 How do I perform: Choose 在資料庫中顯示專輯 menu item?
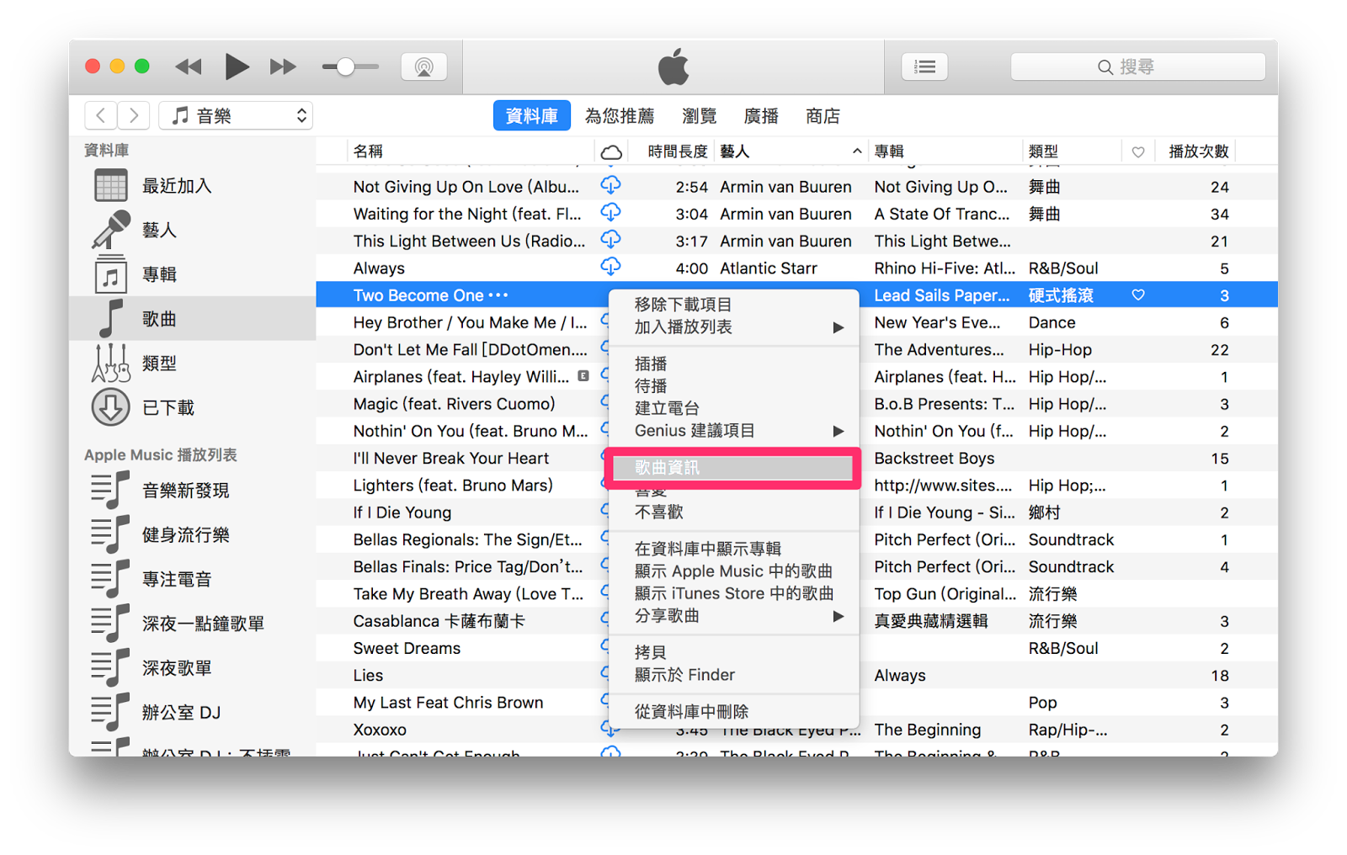click(733, 549)
